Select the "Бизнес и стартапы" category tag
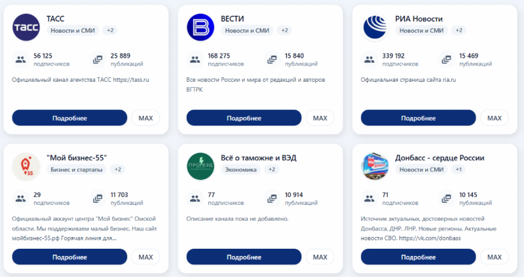Screen dimensions: 524x277 click(77, 169)
